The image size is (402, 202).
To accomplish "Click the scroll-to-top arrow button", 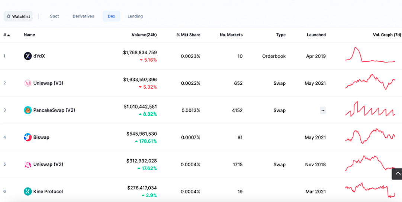I will tap(398, 174).
